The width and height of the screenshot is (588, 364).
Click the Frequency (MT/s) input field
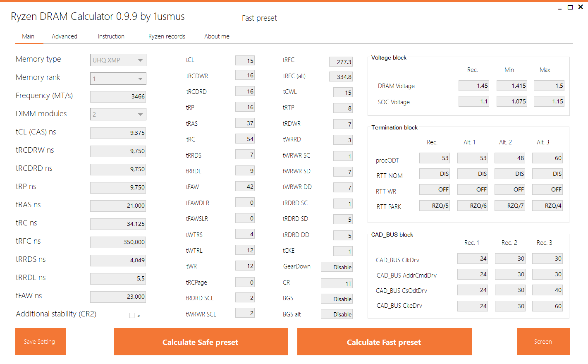pos(118,96)
